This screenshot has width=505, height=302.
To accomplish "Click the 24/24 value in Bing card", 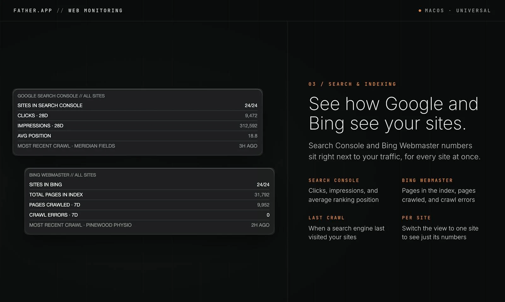I will tap(263, 185).
